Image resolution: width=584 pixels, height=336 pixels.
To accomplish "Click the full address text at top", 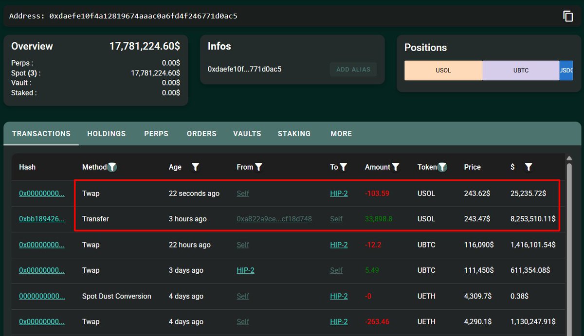I will click(144, 16).
